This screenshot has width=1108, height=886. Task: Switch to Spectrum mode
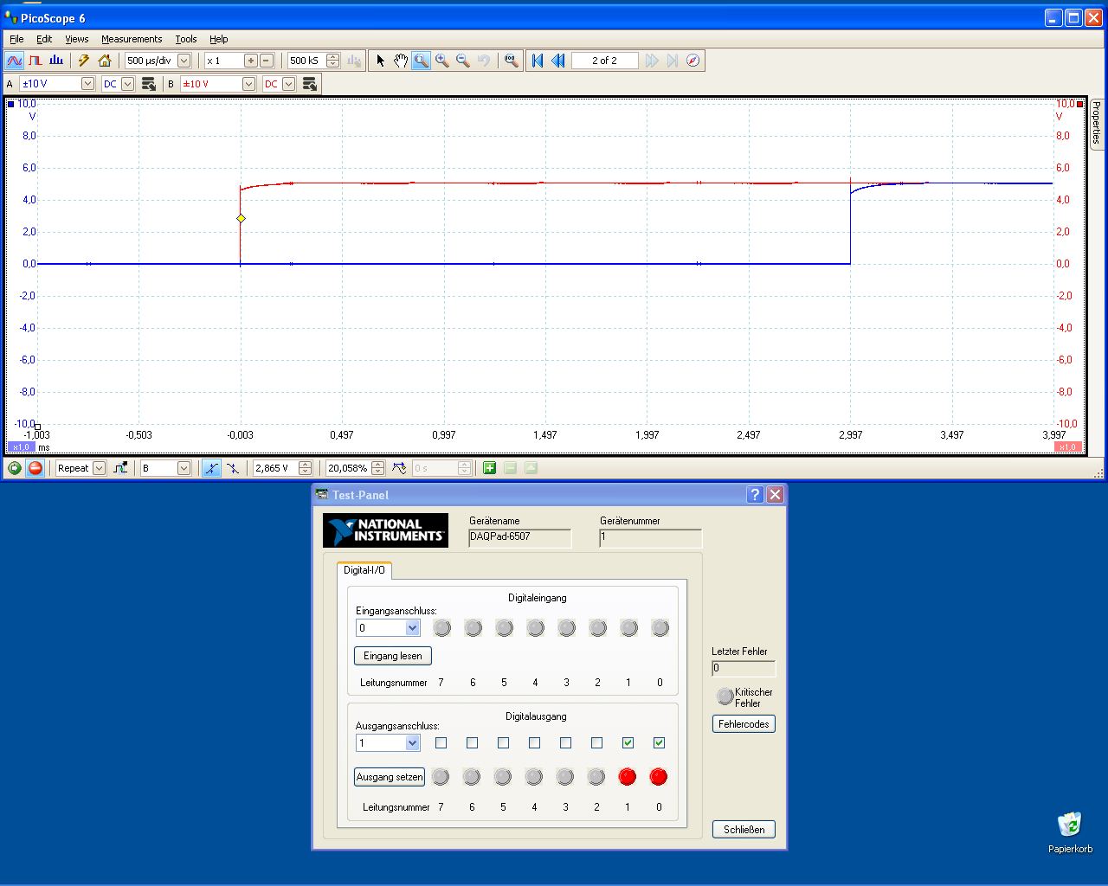pyautogui.click(x=56, y=61)
